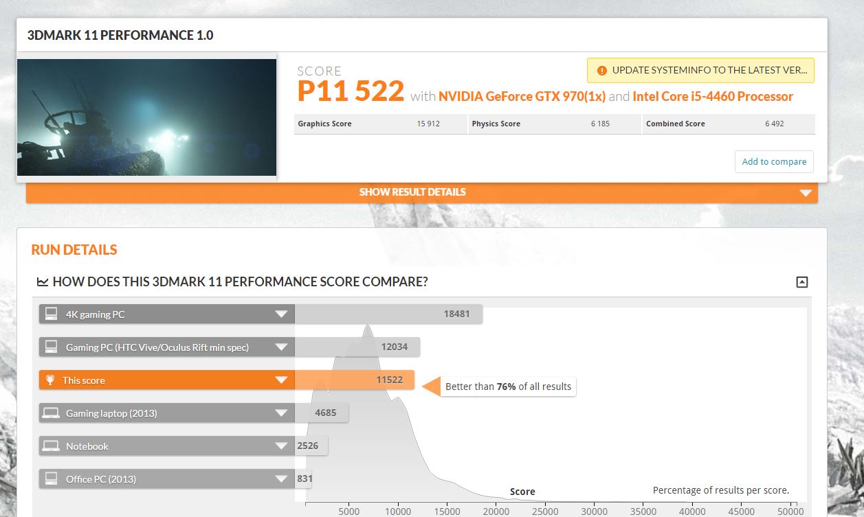Click the Notebook row label
Viewport: 864px width, 517px height.
point(87,446)
